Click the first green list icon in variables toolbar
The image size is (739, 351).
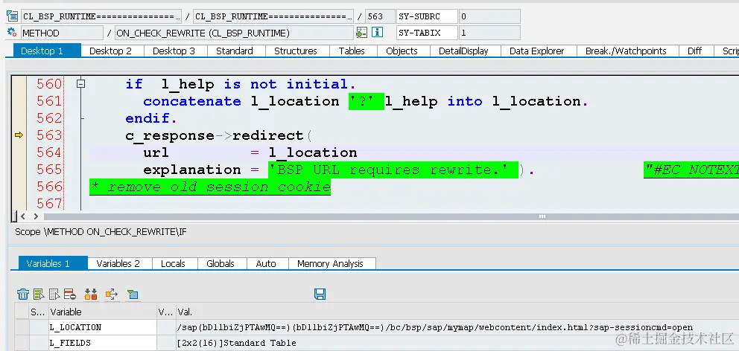tap(39, 294)
